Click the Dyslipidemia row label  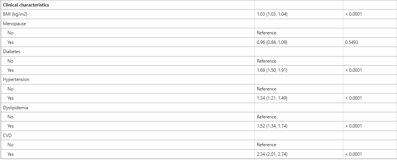click(15, 107)
